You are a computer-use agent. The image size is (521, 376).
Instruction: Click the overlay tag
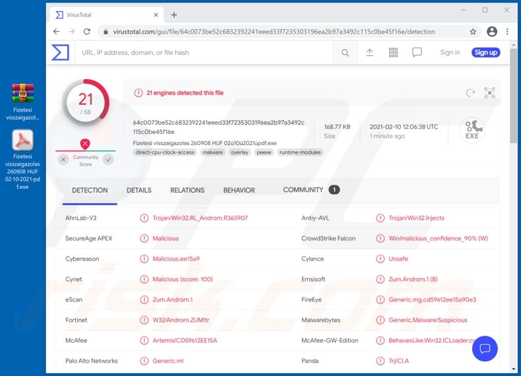pyautogui.click(x=239, y=152)
